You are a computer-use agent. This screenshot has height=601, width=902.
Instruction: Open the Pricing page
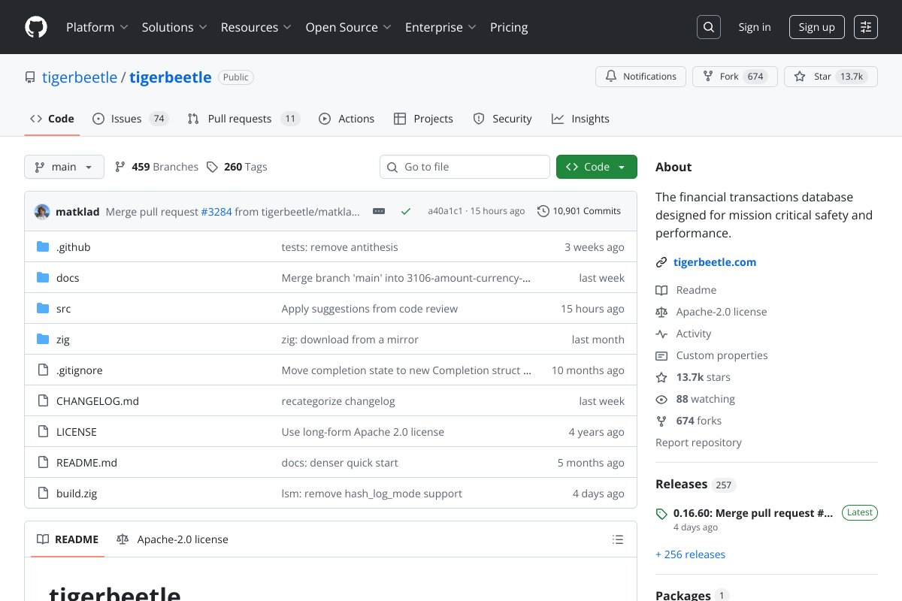[509, 27]
